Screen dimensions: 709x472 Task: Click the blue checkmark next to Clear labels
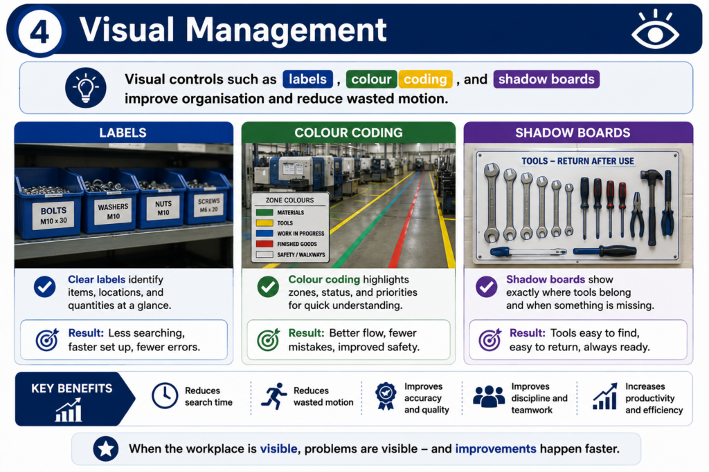(x=45, y=287)
